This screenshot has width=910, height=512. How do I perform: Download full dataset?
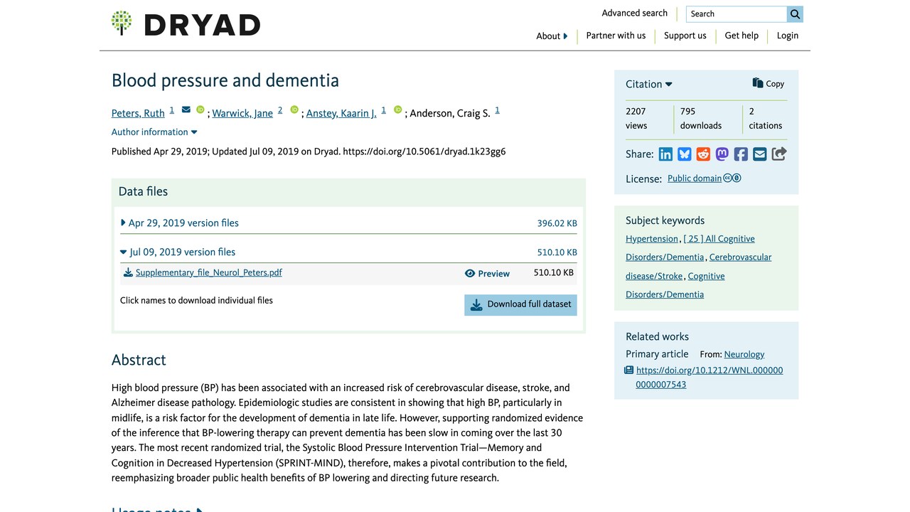coord(520,304)
